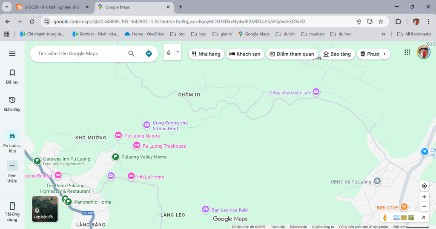The height and width of the screenshot is (229, 436).
Task: Click Gửi ý kiến phản hồi về sản phẩm
Action: [x=363, y=227]
